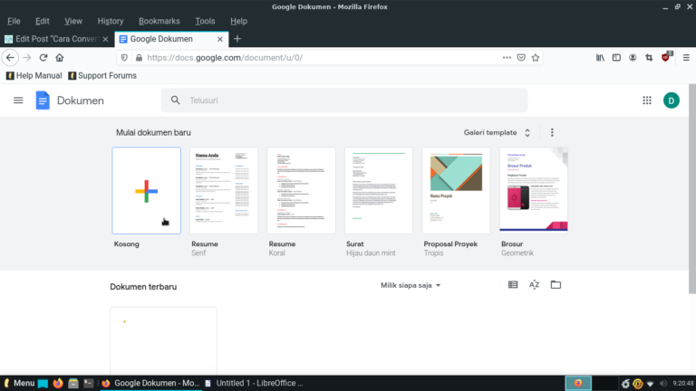Click the screenshot crop extension icon
Image resolution: width=696 pixels, height=391 pixels.
649,58
